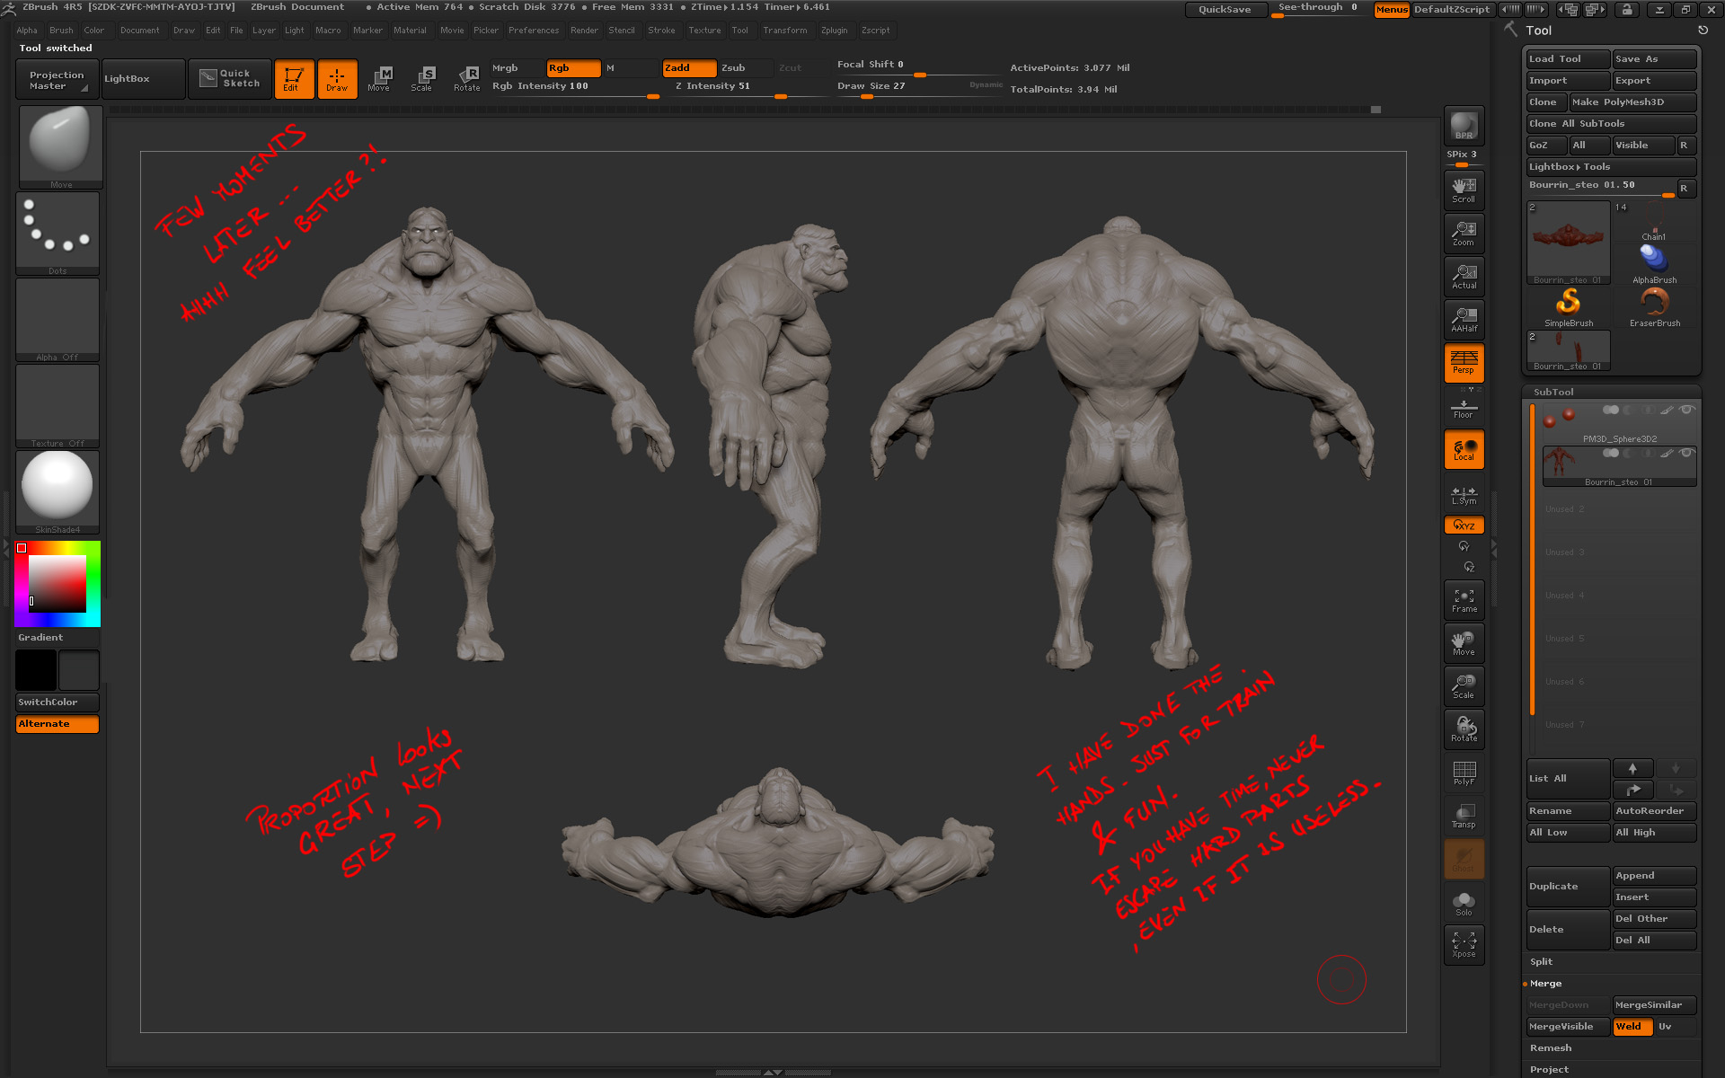Click the BPR render button
This screenshot has width=1725, height=1078.
pos(1464,125)
